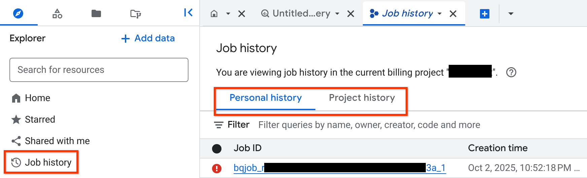Open the home tab dropdown arrow
587x178 pixels.
[x=228, y=14]
